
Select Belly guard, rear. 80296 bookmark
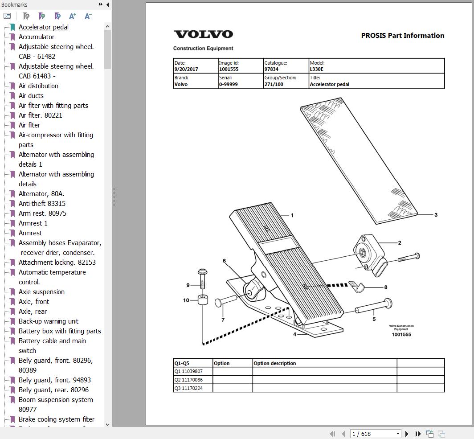(53, 390)
